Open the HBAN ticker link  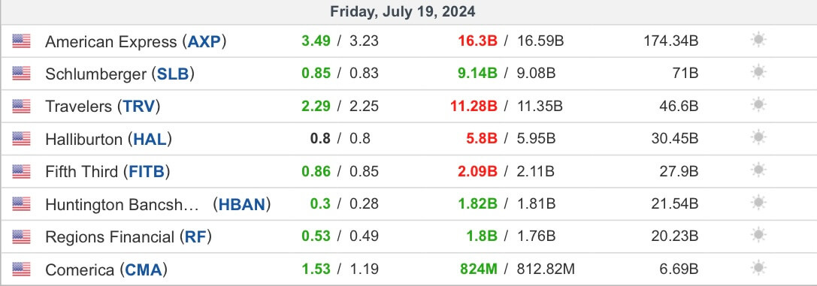tap(242, 204)
